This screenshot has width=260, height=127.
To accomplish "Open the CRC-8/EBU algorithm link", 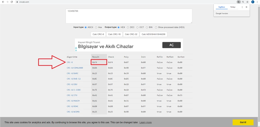I will pyautogui.click(x=72, y=84).
